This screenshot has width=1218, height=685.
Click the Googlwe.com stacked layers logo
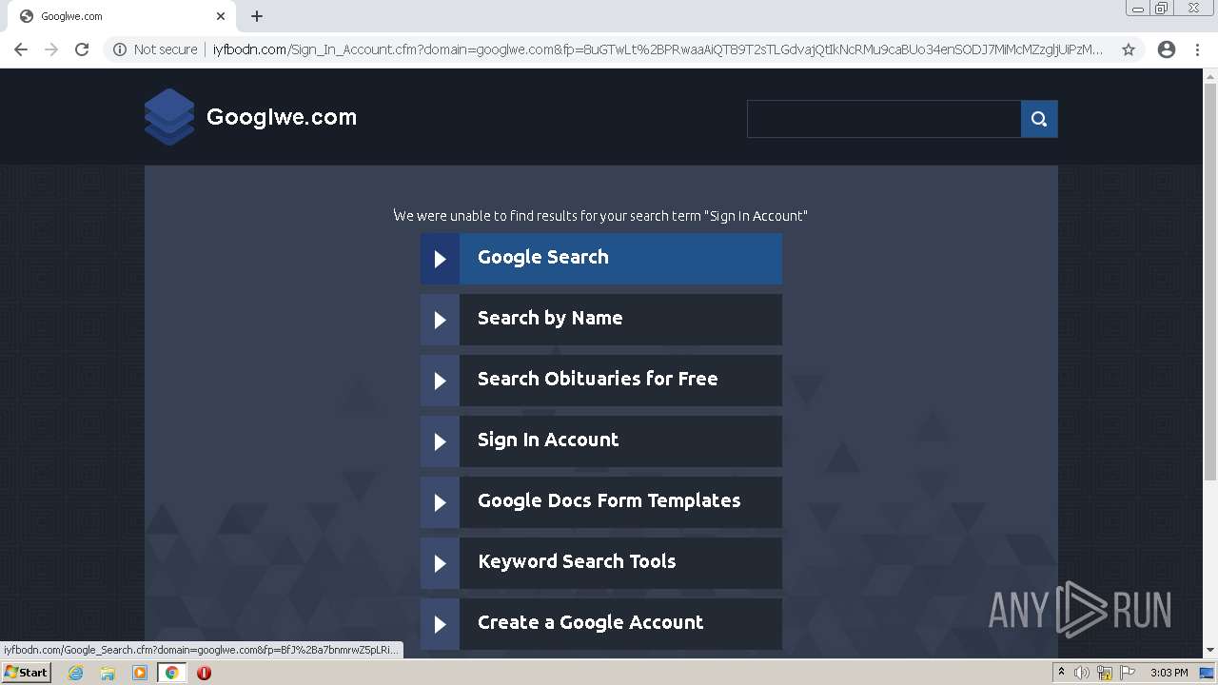click(169, 117)
